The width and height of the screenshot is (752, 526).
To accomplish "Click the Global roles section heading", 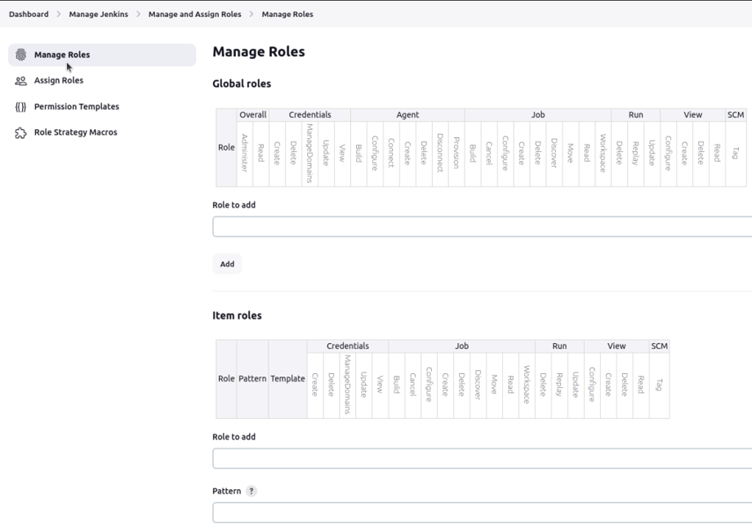I will tap(242, 83).
